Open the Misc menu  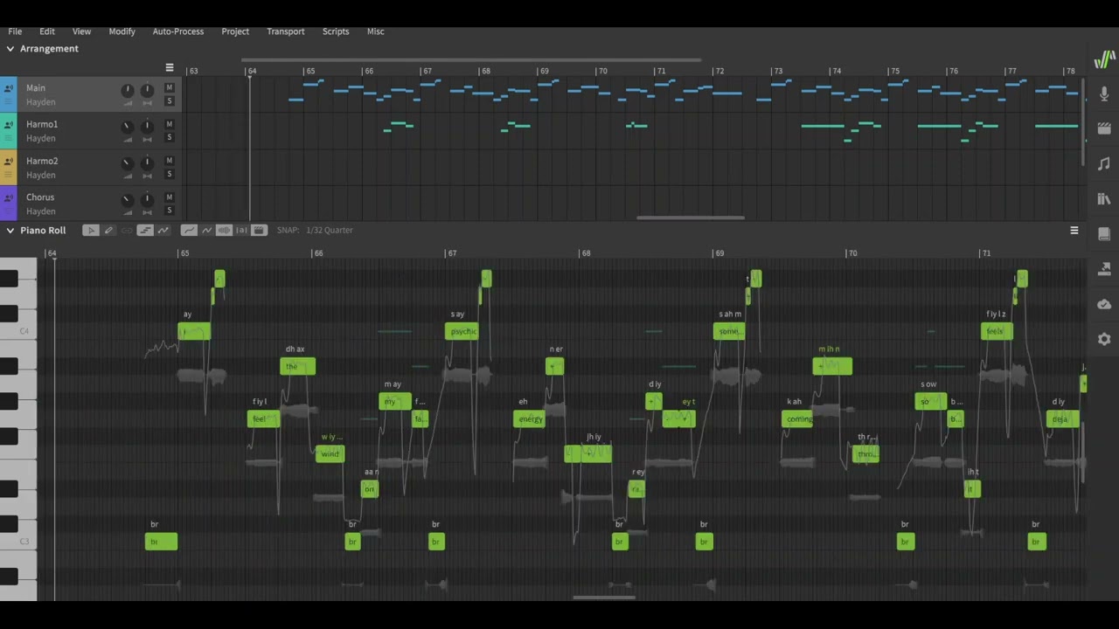[x=375, y=31]
